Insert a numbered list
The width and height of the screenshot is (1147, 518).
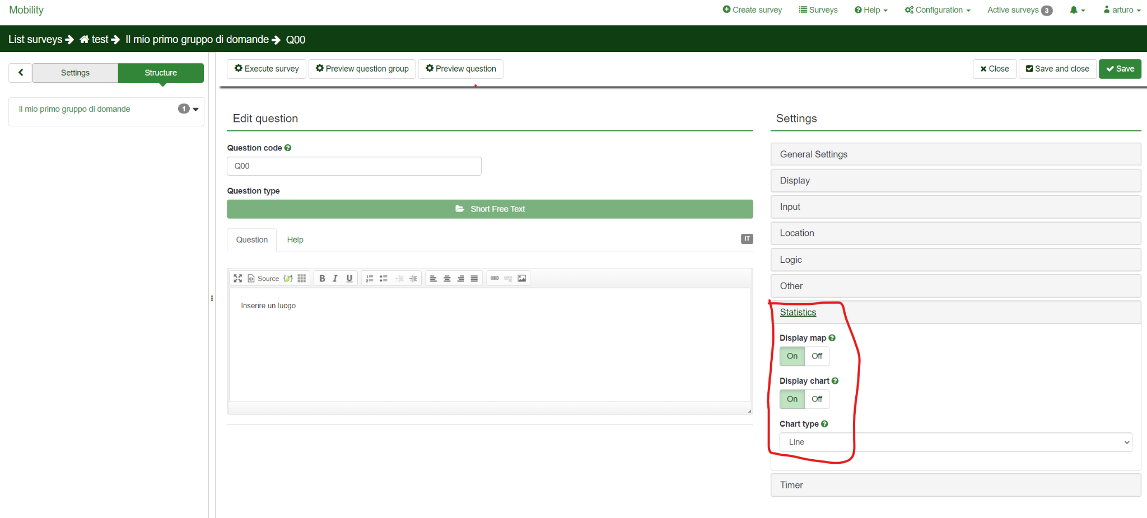coord(370,279)
